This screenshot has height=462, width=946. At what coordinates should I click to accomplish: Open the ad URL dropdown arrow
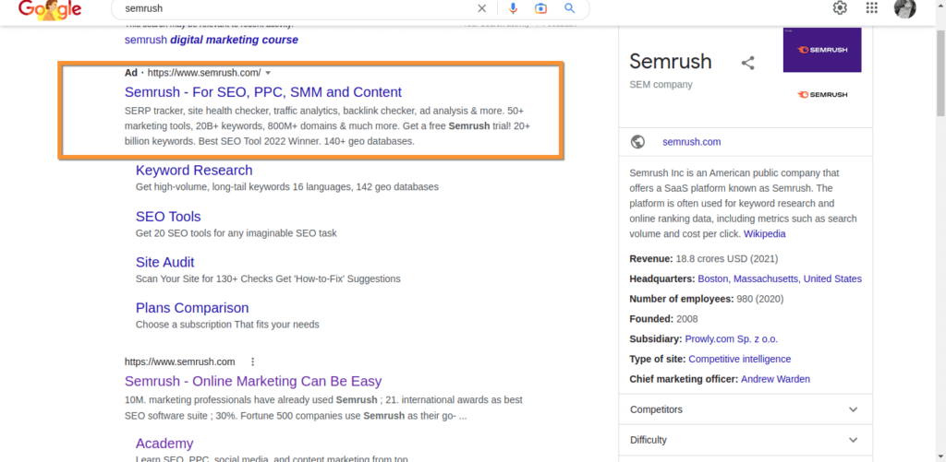tap(268, 73)
